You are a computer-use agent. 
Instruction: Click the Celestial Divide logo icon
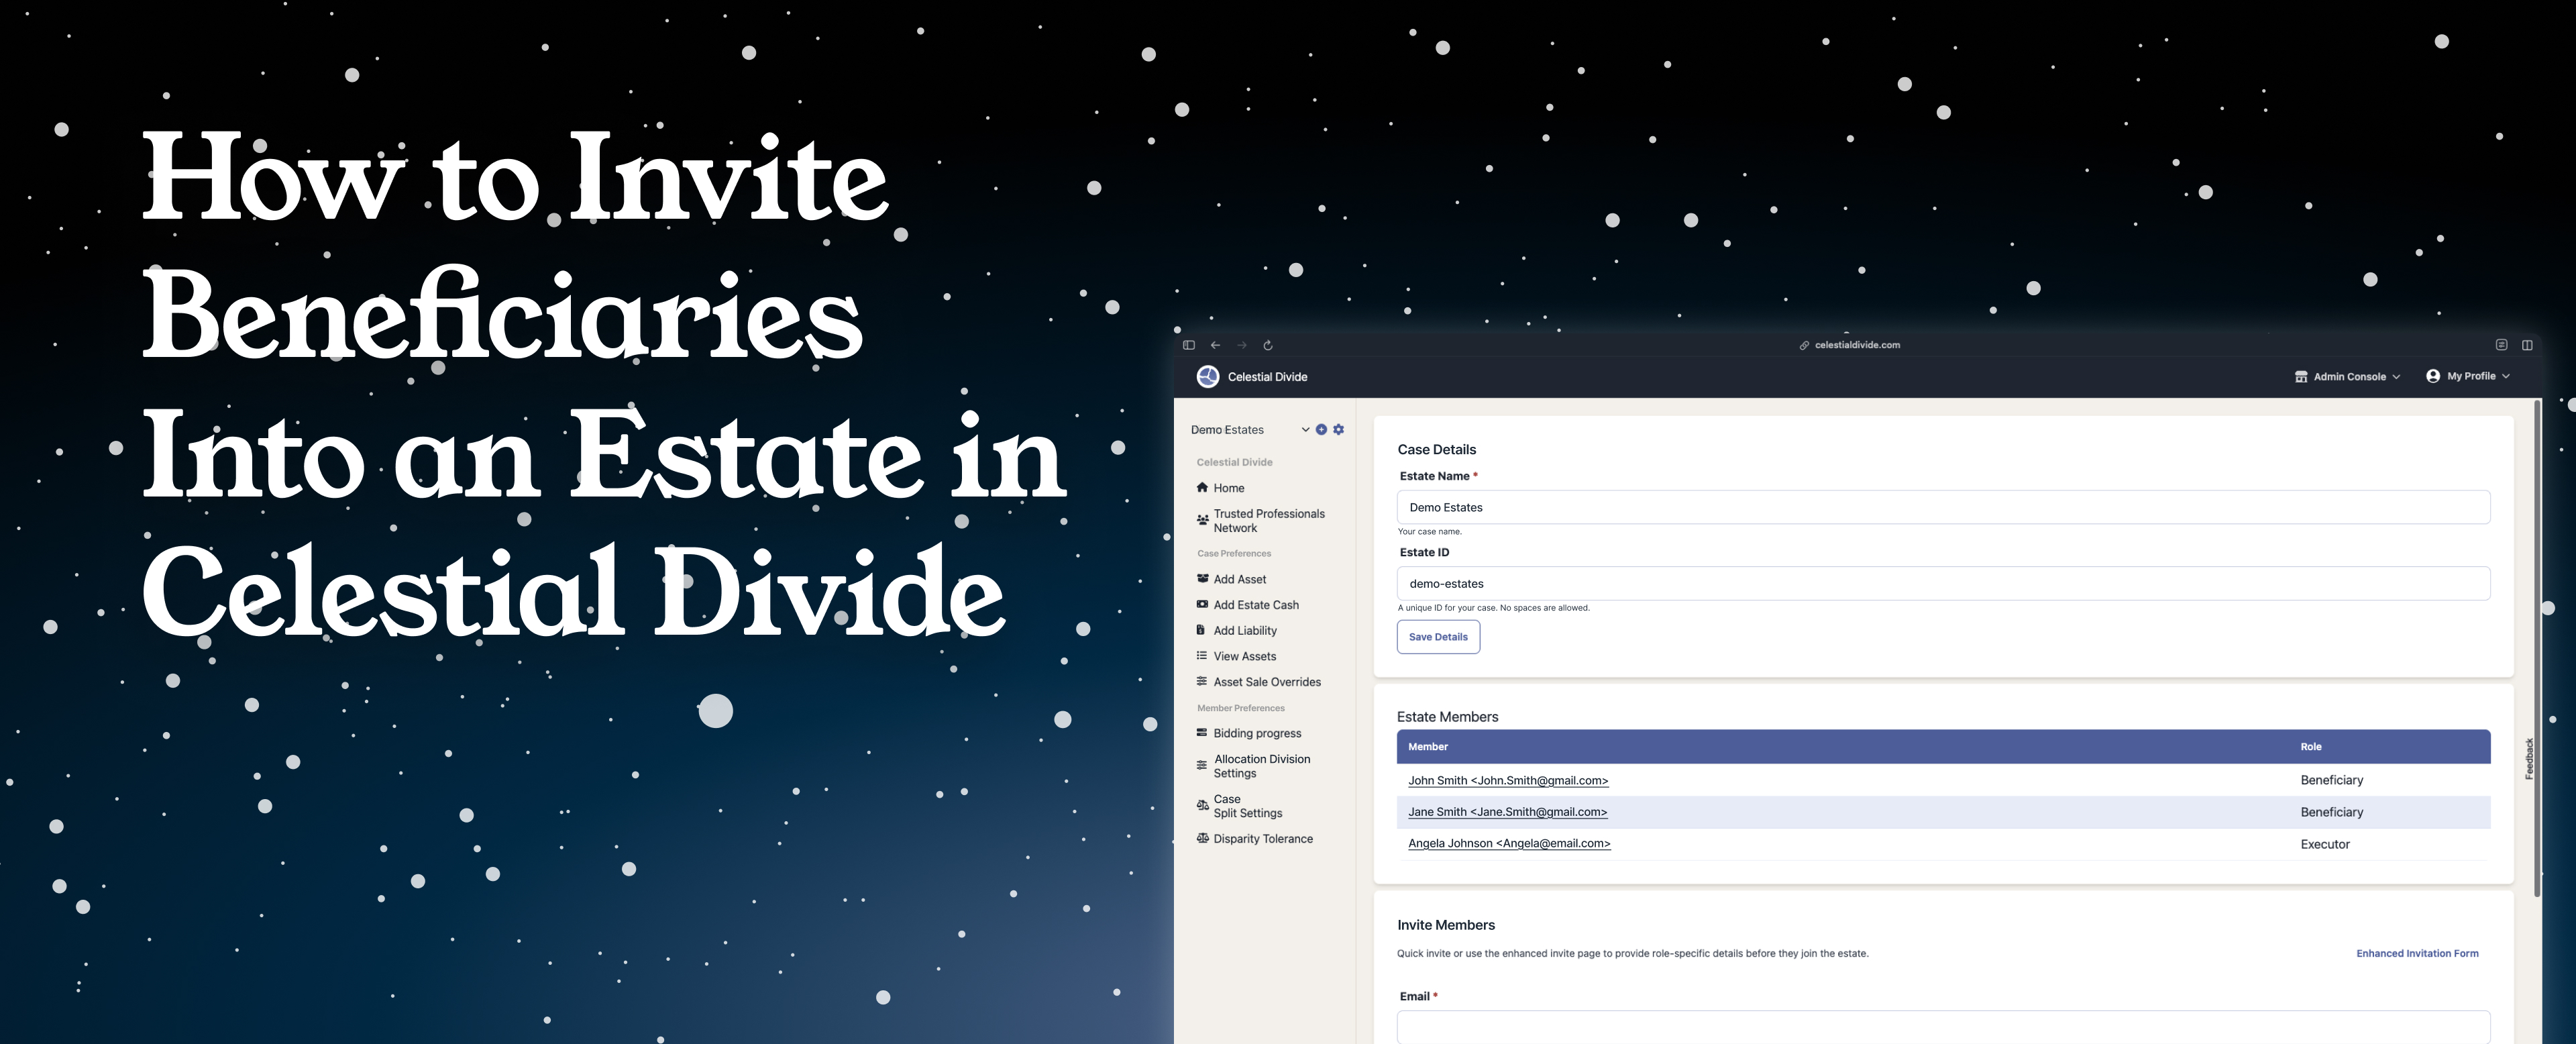pyautogui.click(x=1208, y=376)
